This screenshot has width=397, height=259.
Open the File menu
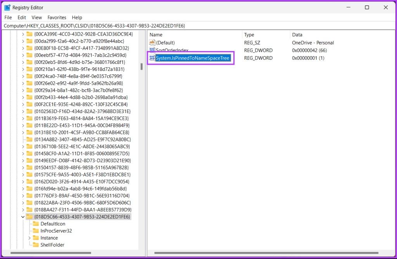point(8,17)
